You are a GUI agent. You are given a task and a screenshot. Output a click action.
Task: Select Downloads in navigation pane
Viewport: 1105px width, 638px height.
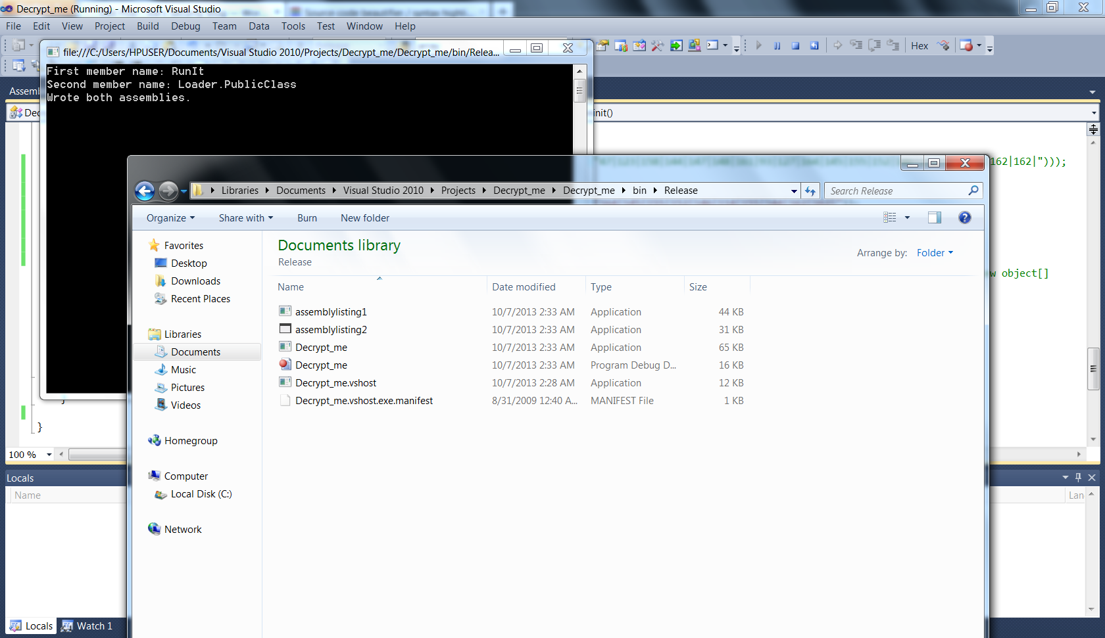[x=195, y=281]
